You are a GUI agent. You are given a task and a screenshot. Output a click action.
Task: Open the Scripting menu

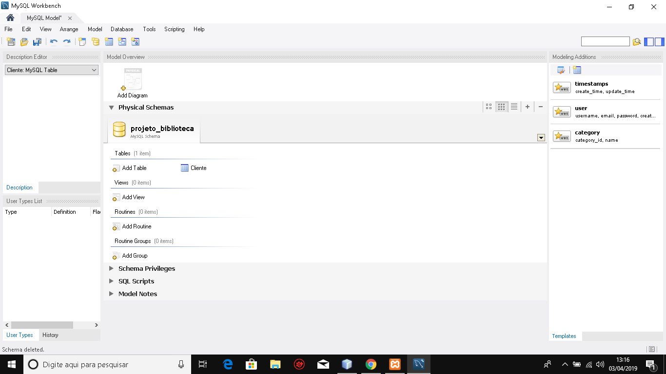[x=174, y=29]
